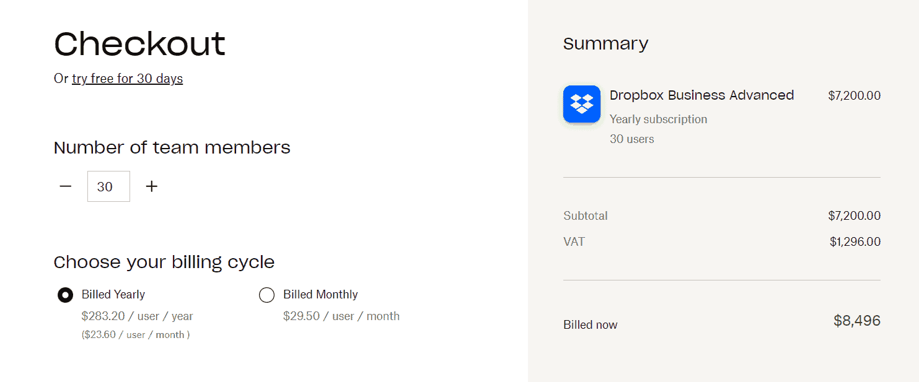Click the Subtotal line in the summary
The image size is (919, 382).
[x=585, y=215]
